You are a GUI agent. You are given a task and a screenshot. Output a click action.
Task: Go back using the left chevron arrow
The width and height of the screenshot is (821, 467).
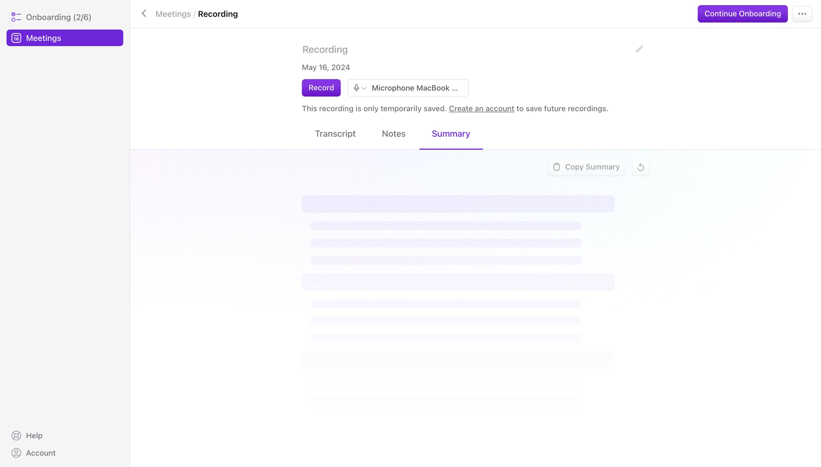click(x=144, y=14)
